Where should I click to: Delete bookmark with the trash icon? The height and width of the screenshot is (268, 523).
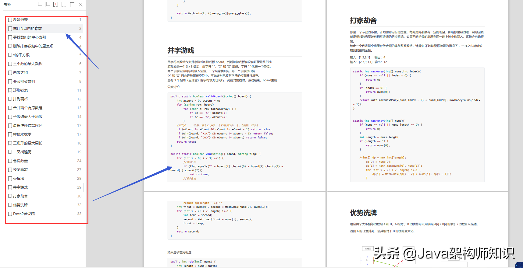point(72,4)
